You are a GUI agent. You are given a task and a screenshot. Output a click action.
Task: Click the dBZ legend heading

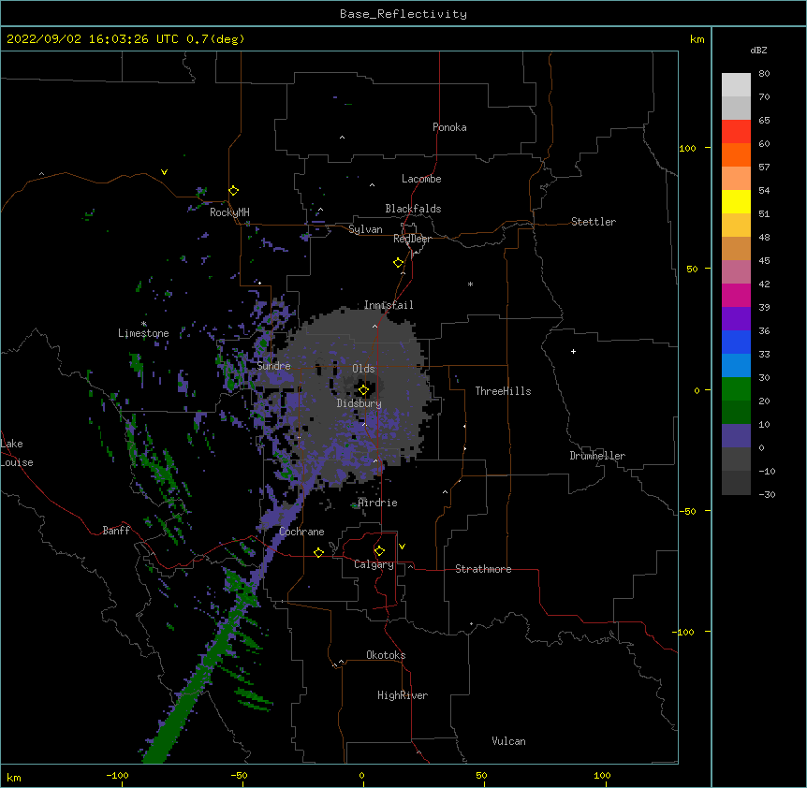[x=758, y=50]
